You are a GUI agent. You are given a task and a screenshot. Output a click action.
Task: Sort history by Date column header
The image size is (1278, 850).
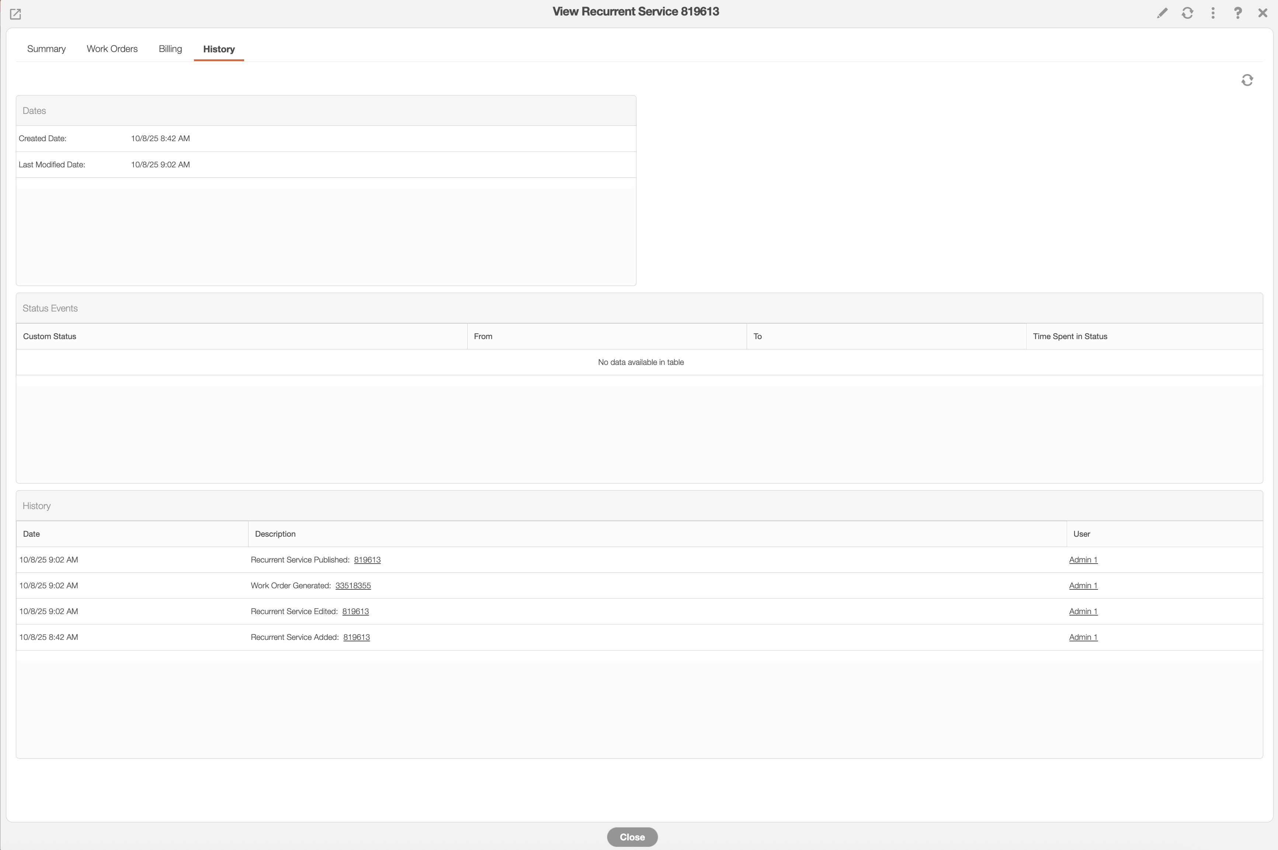click(31, 534)
